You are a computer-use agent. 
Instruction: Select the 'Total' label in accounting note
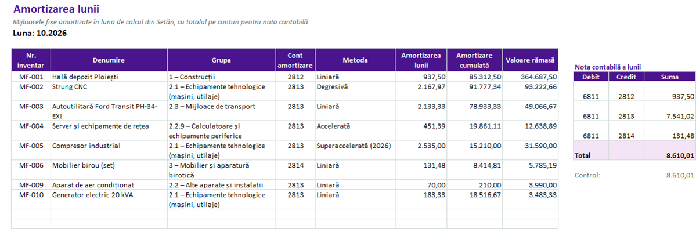pyautogui.click(x=591, y=150)
